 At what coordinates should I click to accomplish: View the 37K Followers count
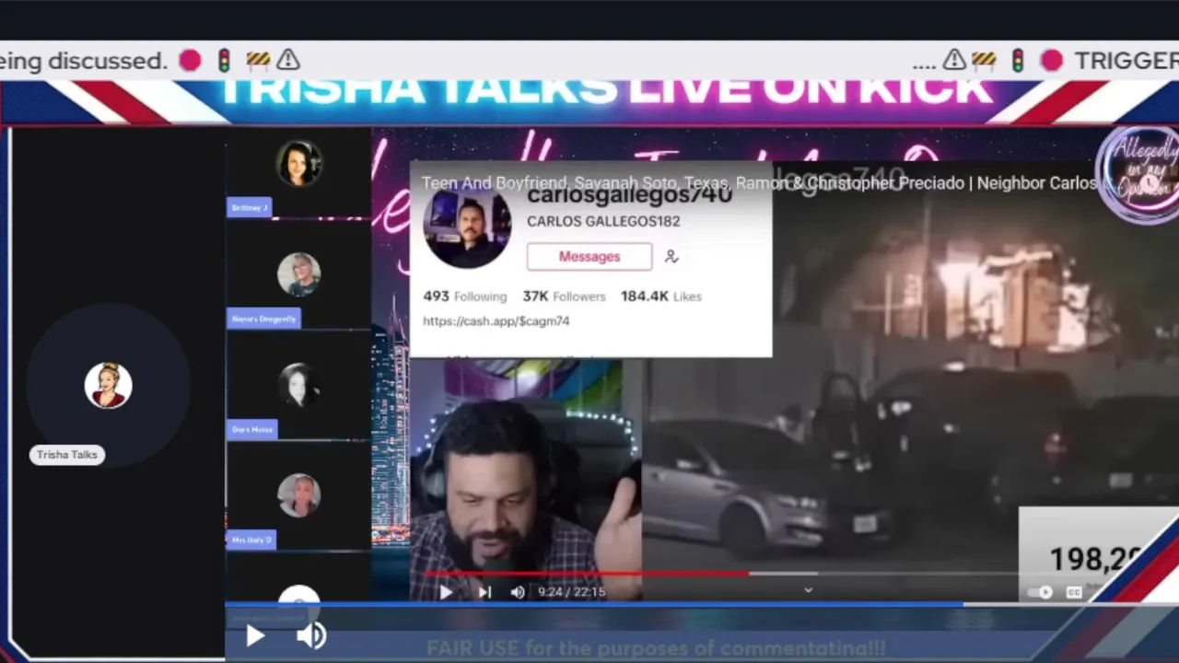[565, 297]
